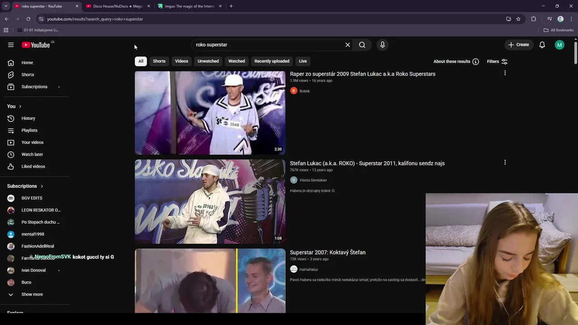Select the All filter chip
Image resolution: width=578 pixels, height=325 pixels.
pos(141,61)
